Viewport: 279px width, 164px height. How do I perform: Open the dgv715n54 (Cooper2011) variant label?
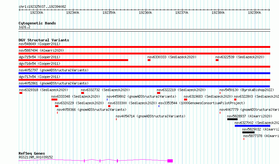coord(39,57)
